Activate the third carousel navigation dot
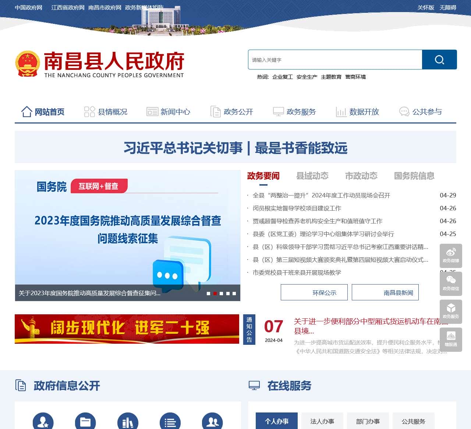This screenshot has width=471, height=429. point(221,293)
